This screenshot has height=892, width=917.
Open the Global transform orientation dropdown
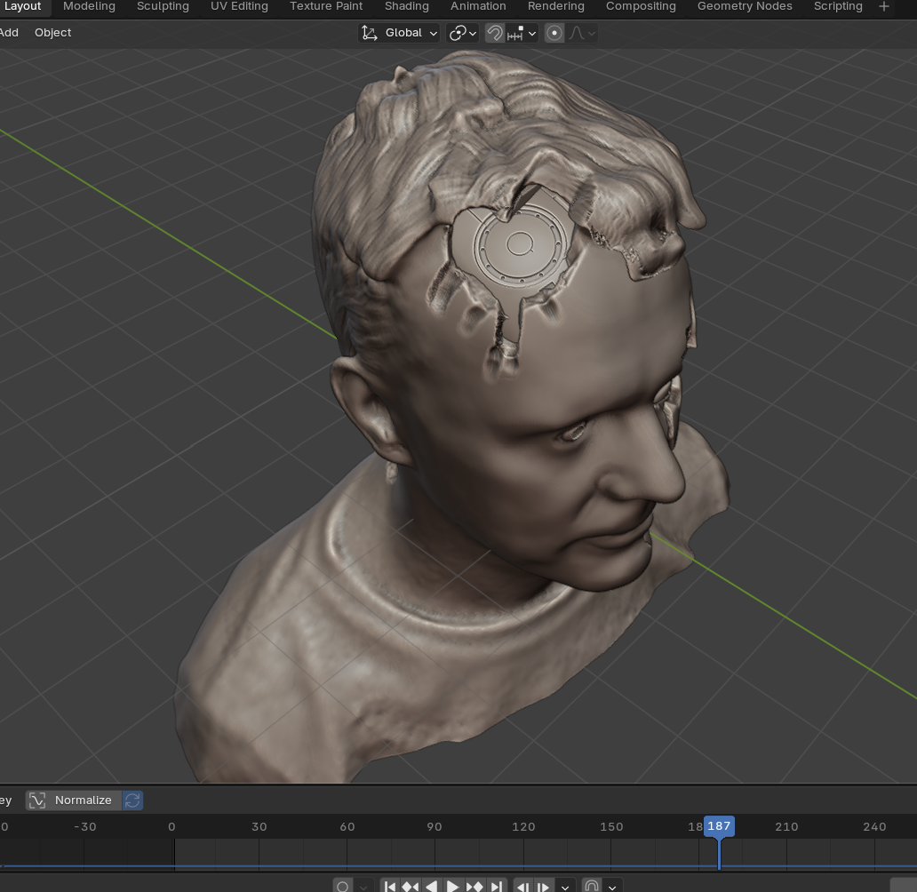399,33
